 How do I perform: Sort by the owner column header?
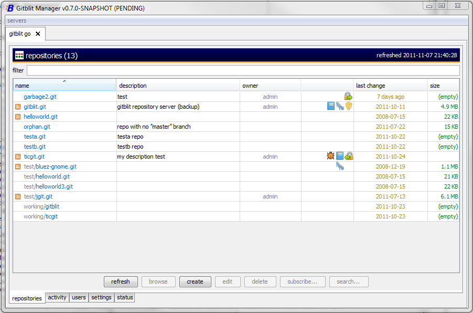pyautogui.click(x=271, y=86)
